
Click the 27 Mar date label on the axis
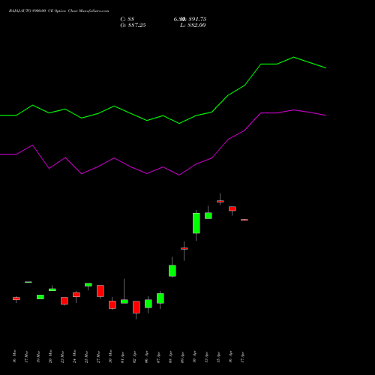(98, 356)
